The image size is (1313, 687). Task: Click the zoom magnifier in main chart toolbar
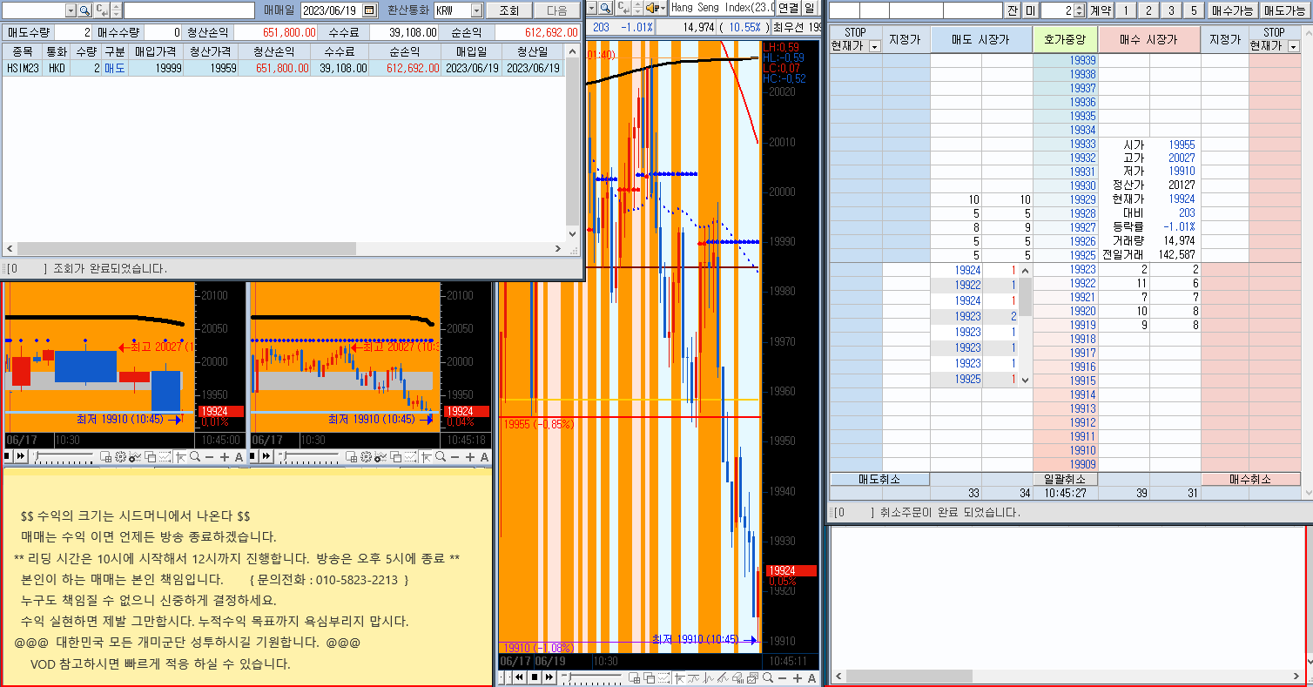click(767, 677)
